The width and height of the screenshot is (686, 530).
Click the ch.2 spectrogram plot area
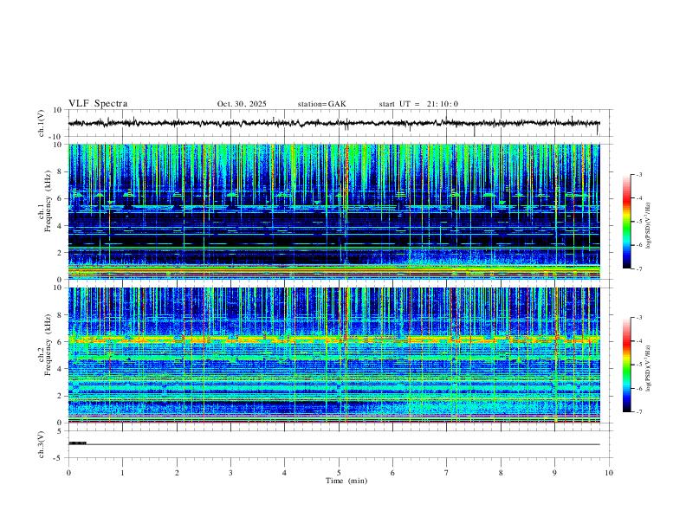point(334,355)
